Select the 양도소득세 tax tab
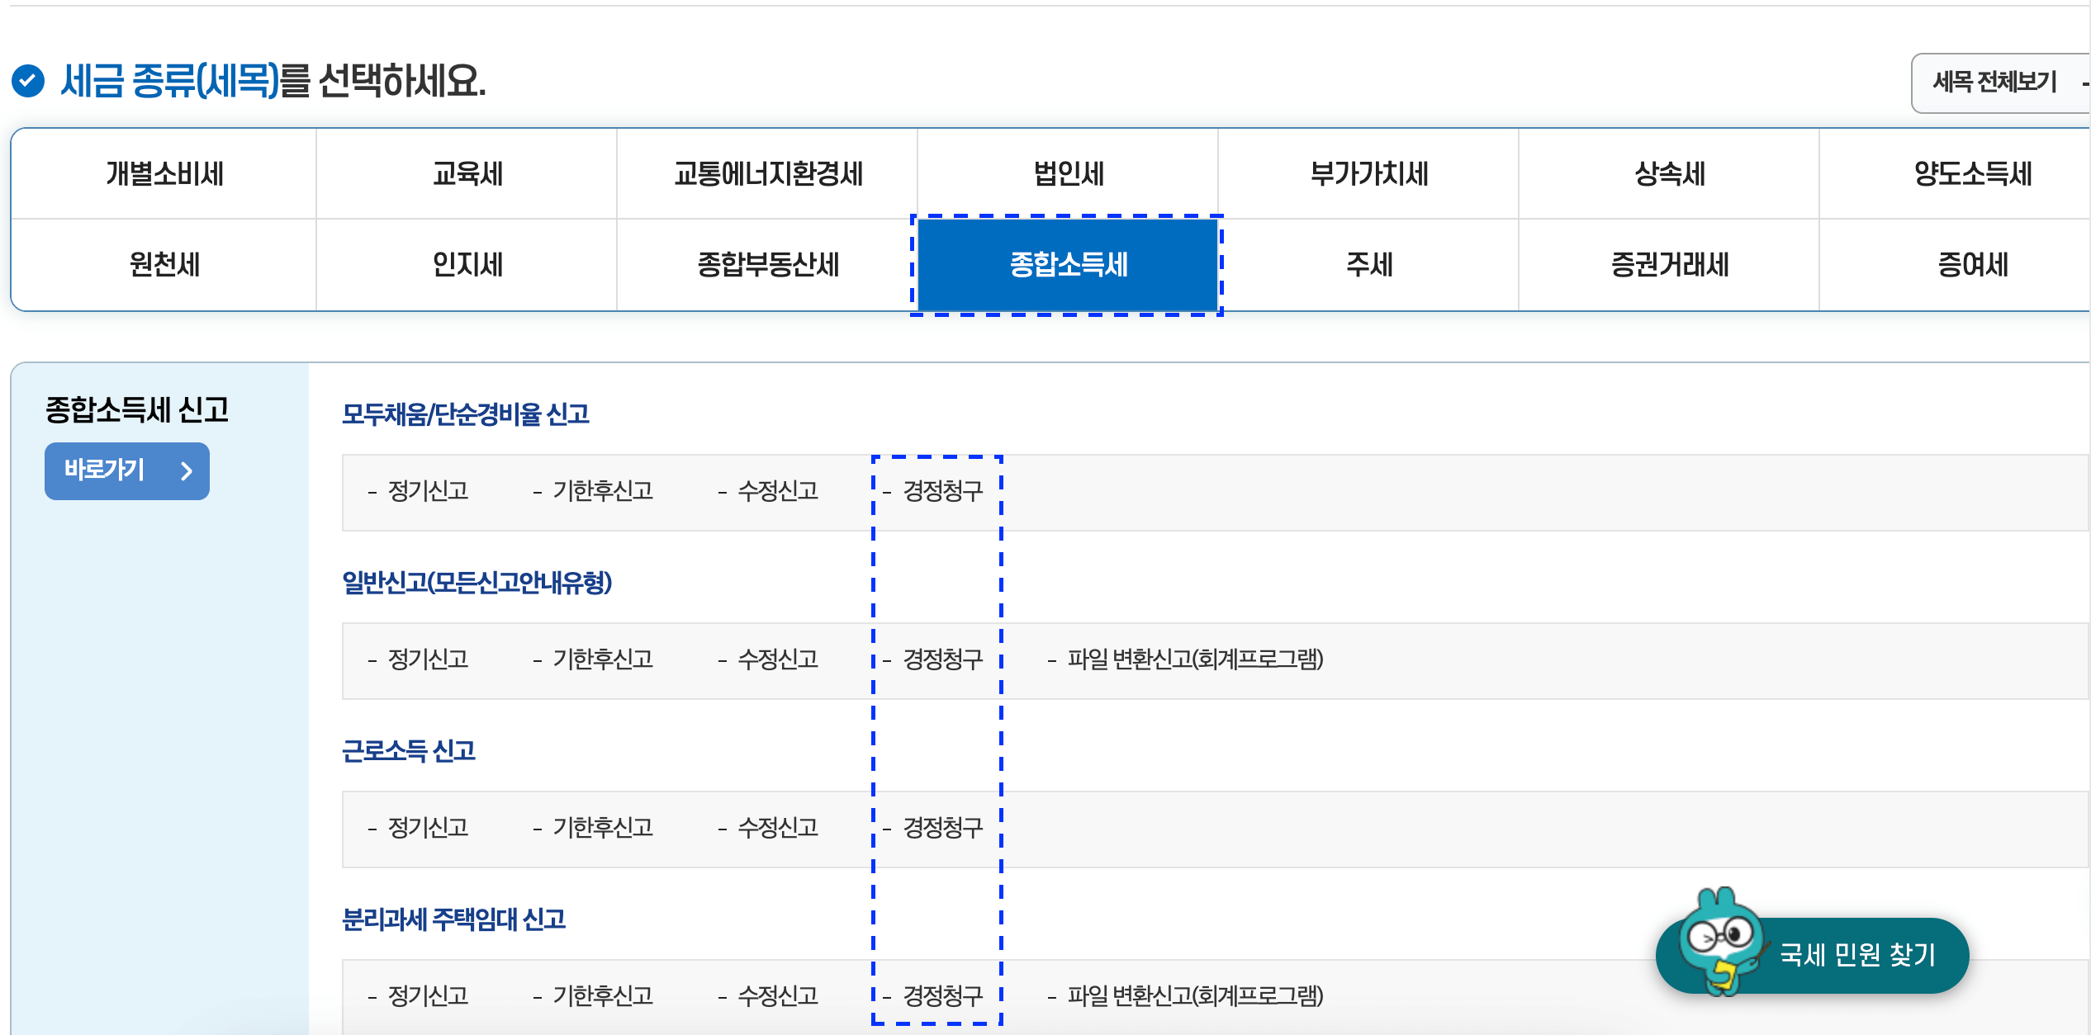Viewport: 2091px width, 1035px height. [x=1971, y=174]
